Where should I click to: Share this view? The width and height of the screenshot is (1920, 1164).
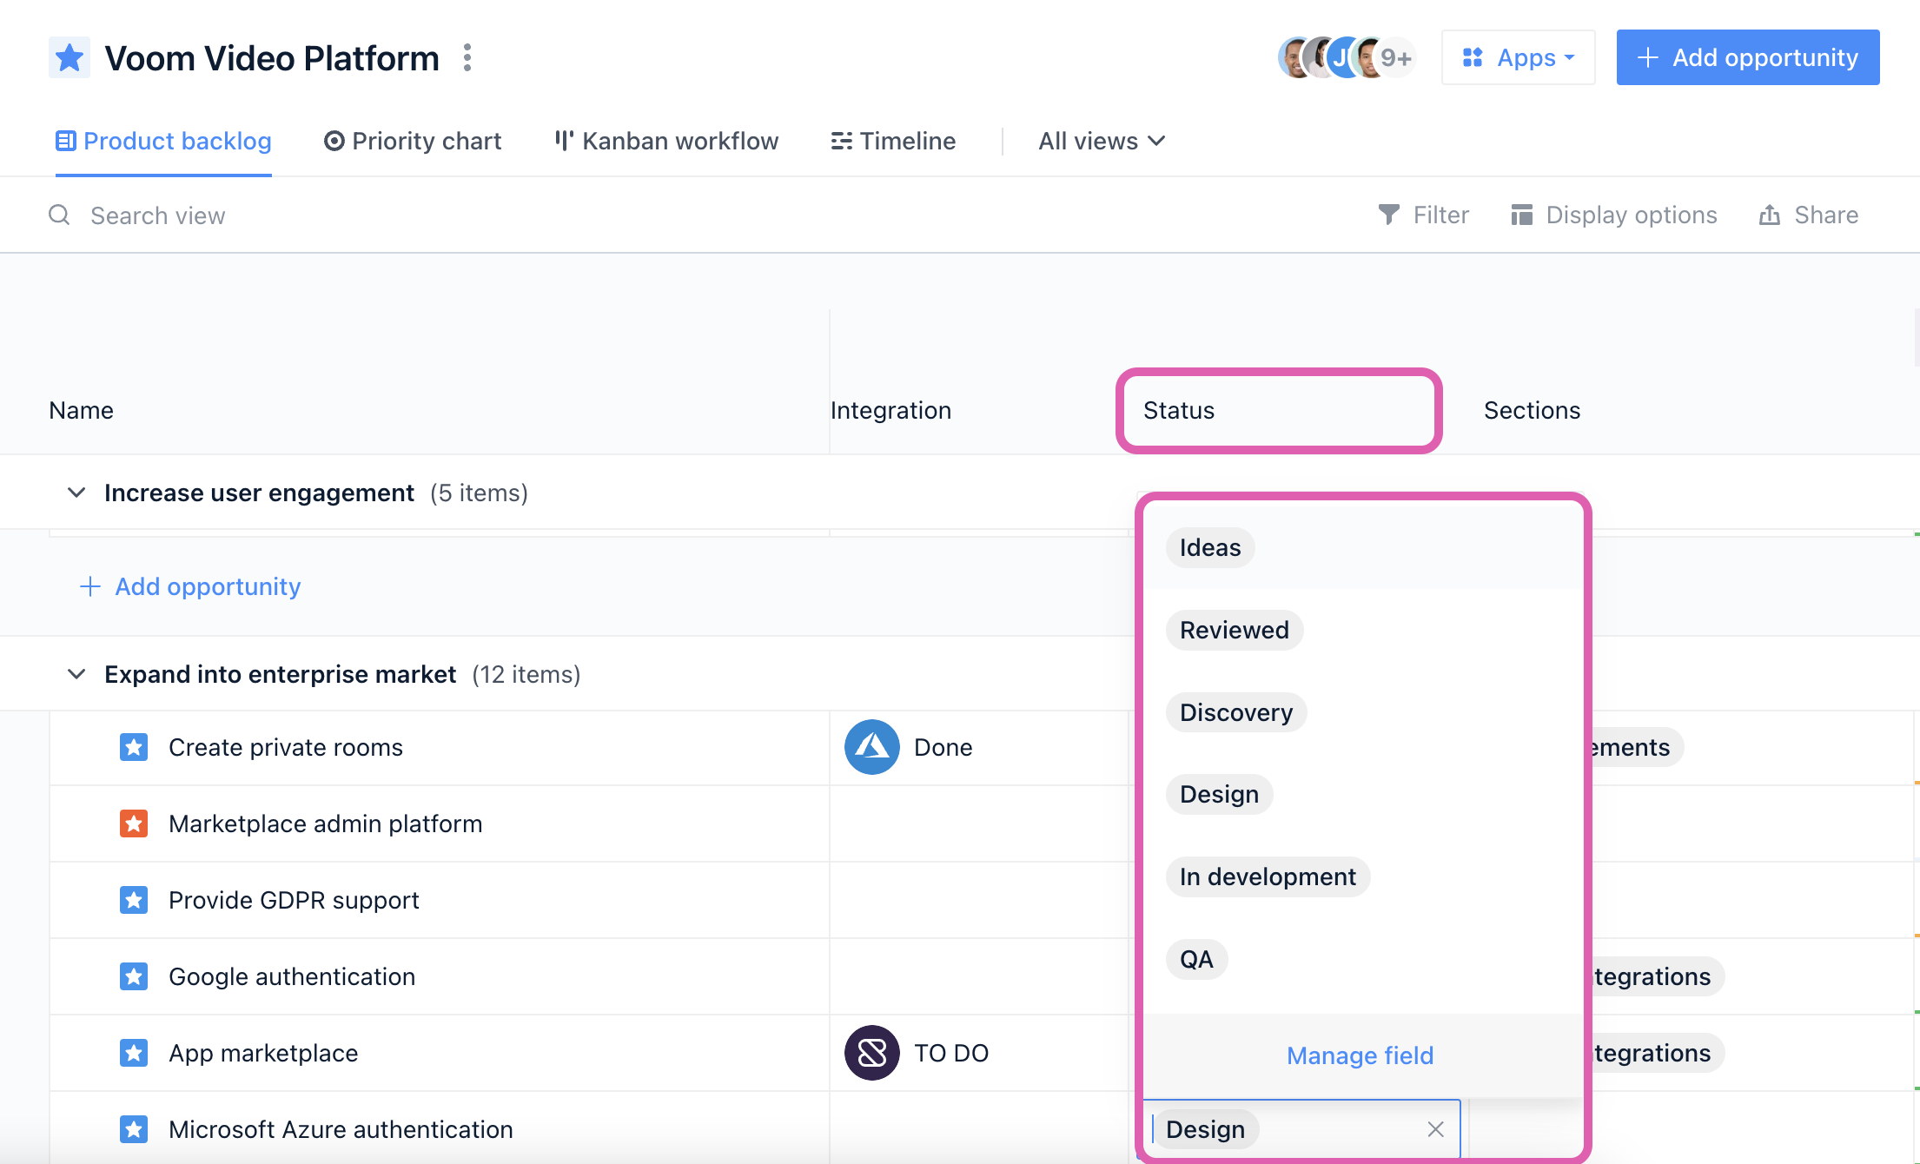(1809, 215)
